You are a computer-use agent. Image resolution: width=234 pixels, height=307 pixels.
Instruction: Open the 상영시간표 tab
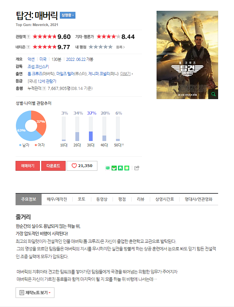164,199
